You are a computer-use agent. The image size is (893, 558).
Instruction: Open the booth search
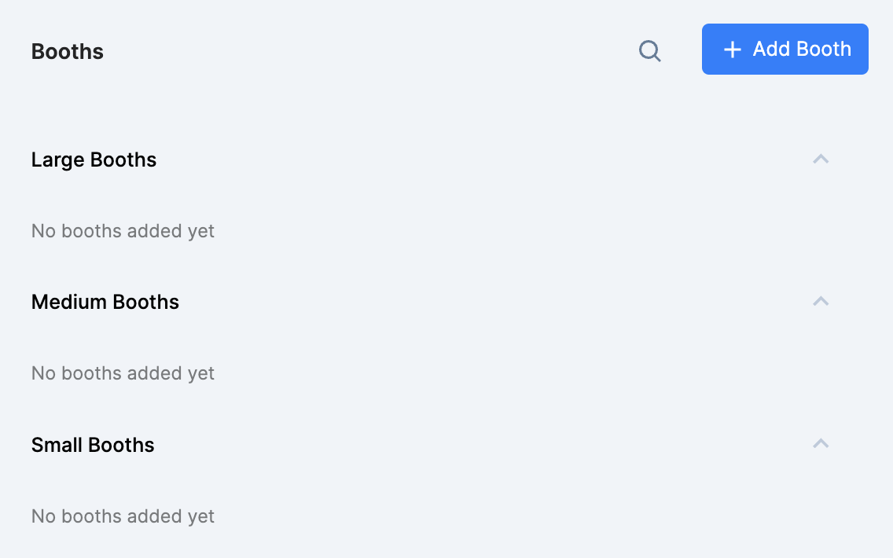point(649,51)
